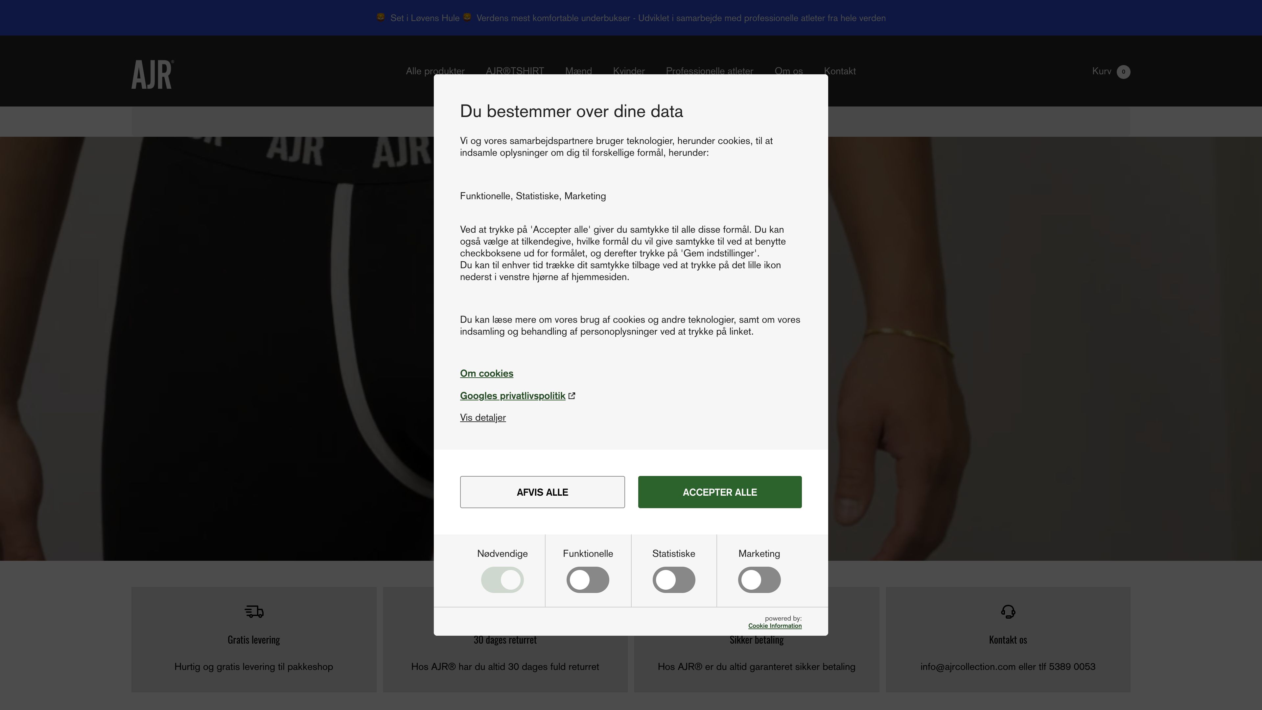Screen dimensions: 1262x710
Task: Select the Professionelle atleter menu item
Action: point(710,71)
